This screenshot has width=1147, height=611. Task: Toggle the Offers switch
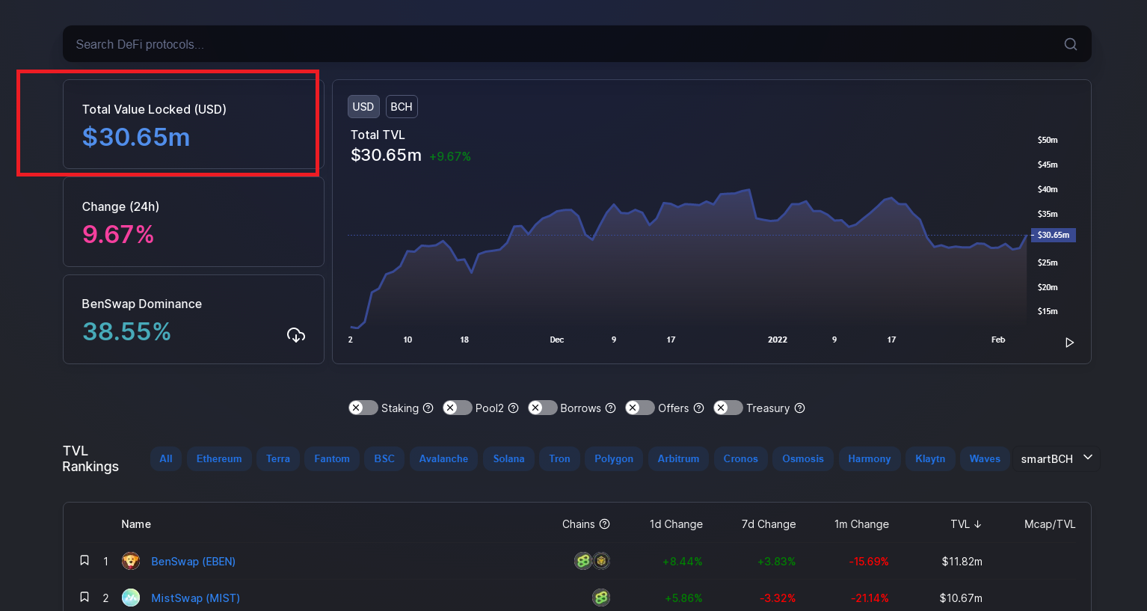pos(640,408)
